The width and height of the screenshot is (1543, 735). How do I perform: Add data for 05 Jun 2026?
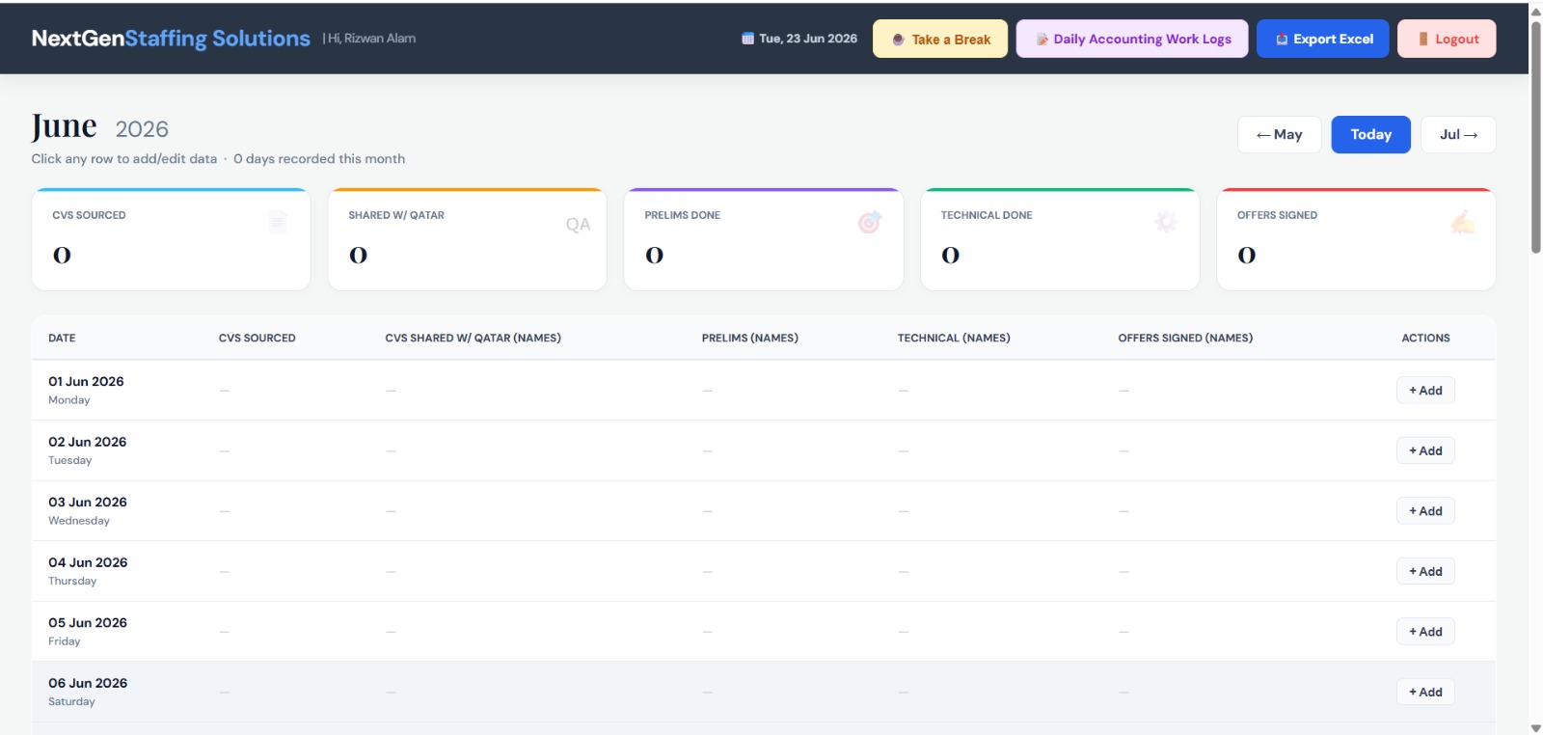[1425, 632]
